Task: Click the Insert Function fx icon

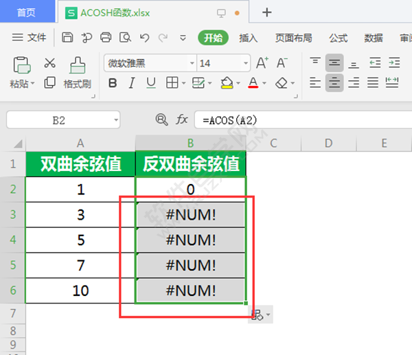Action: (x=182, y=119)
